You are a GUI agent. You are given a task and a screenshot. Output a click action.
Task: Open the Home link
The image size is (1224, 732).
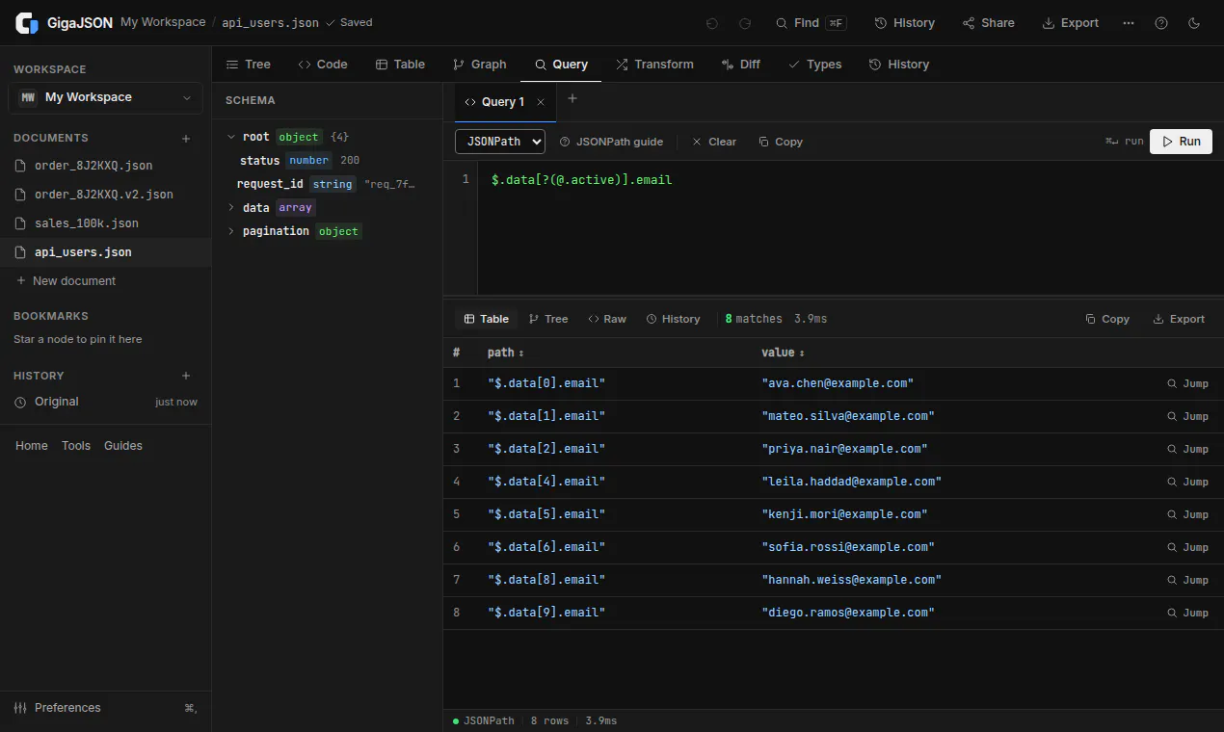[32, 446]
